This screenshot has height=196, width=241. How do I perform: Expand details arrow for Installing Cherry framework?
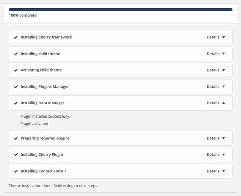coord(223,37)
